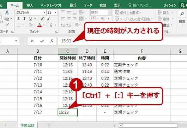187x128 pixels.
Task: Switch to the 挿入 ribbon tab
Action: [30, 5]
